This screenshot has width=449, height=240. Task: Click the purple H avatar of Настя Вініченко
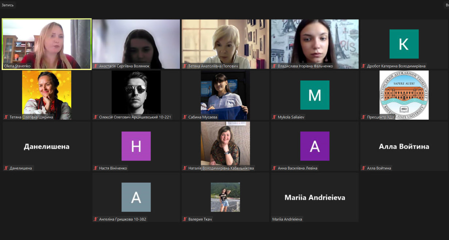(136, 146)
